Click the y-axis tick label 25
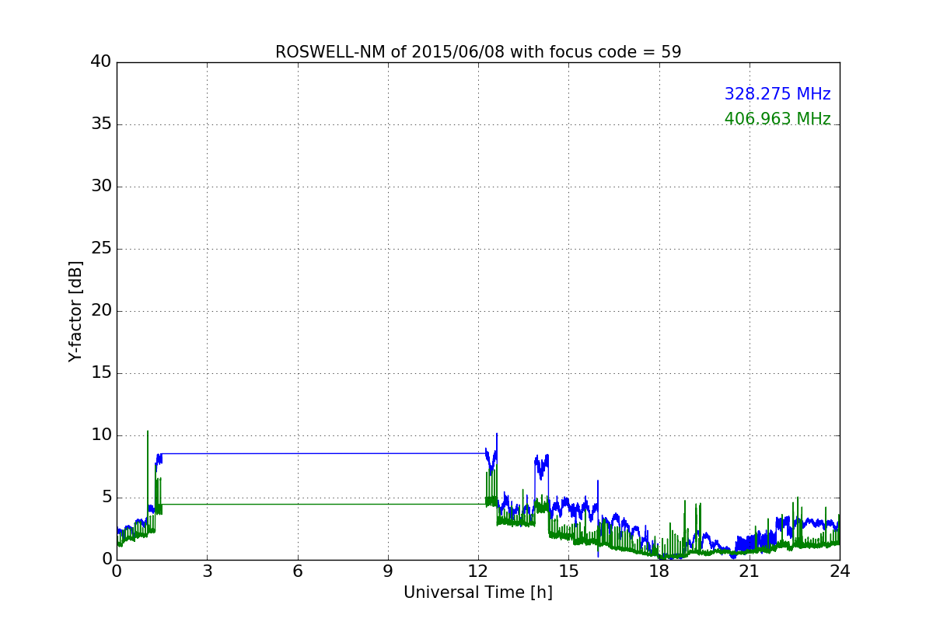 point(101,249)
